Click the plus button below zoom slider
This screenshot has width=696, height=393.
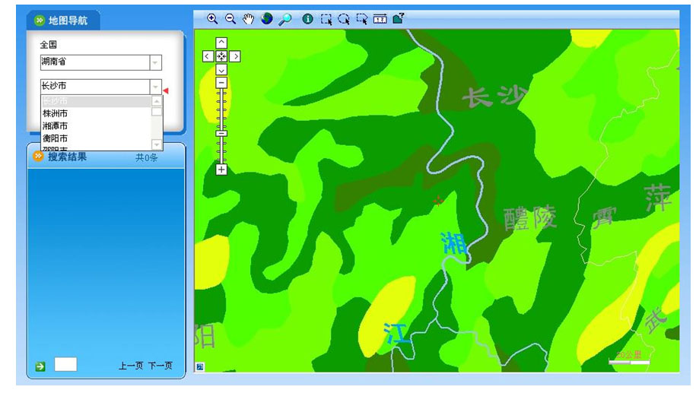click(x=221, y=170)
